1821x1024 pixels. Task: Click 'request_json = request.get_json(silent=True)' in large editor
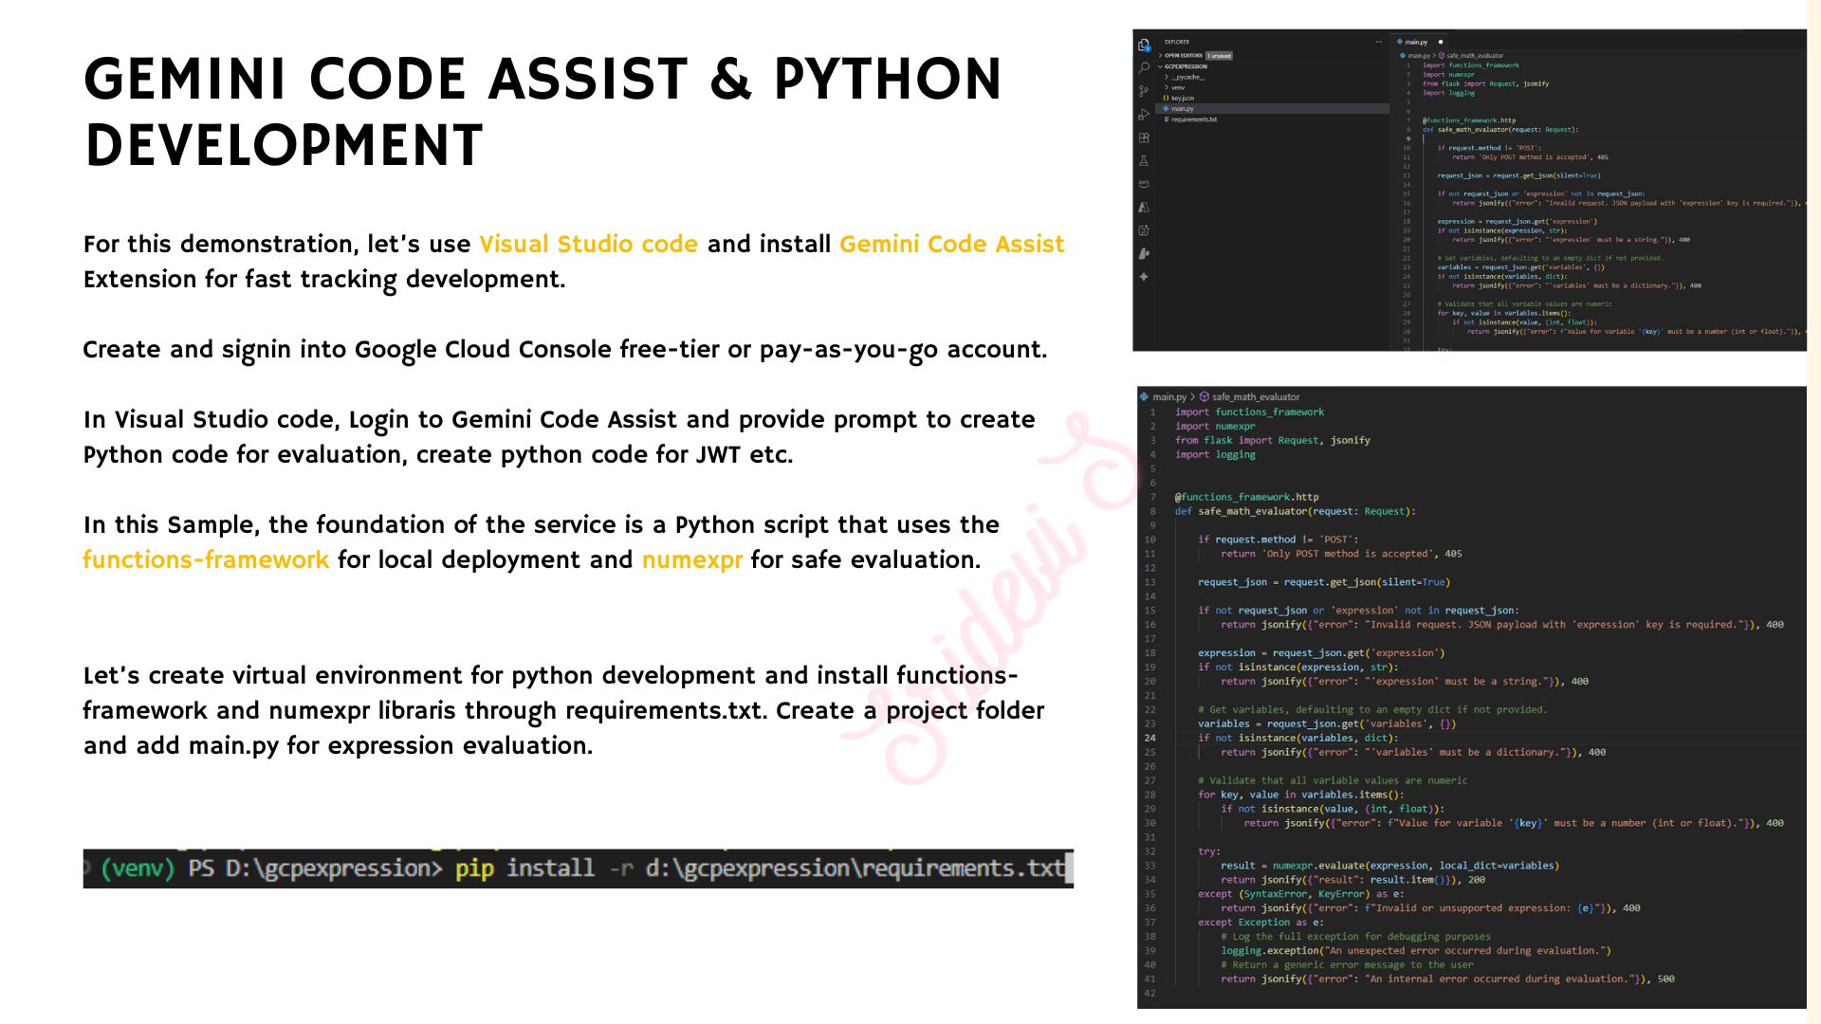[x=1324, y=582]
